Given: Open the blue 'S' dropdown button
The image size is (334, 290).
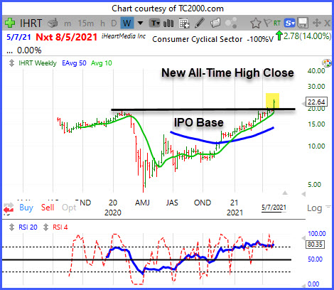Looking at the screenshot, I should click(x=289, y=23).
